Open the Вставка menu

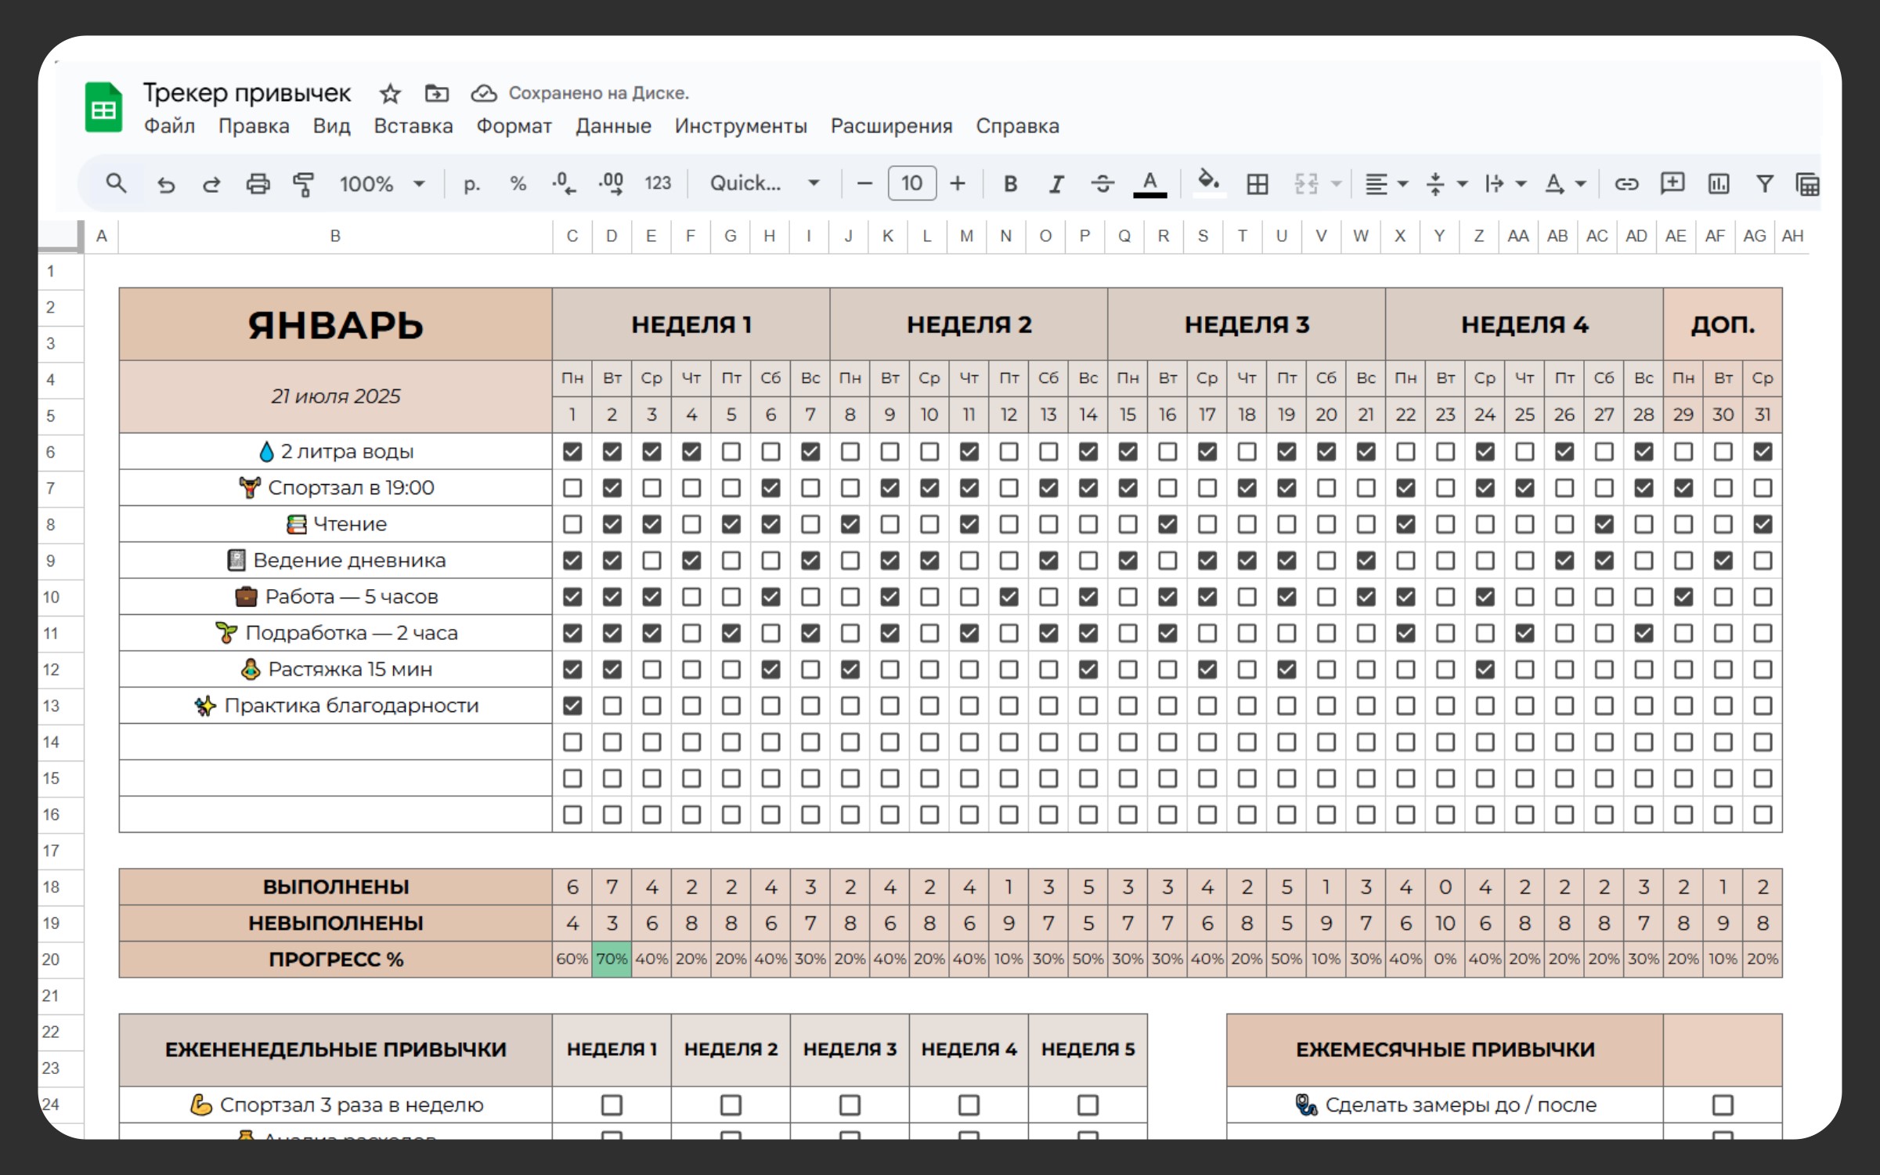(x=413, y=126)
